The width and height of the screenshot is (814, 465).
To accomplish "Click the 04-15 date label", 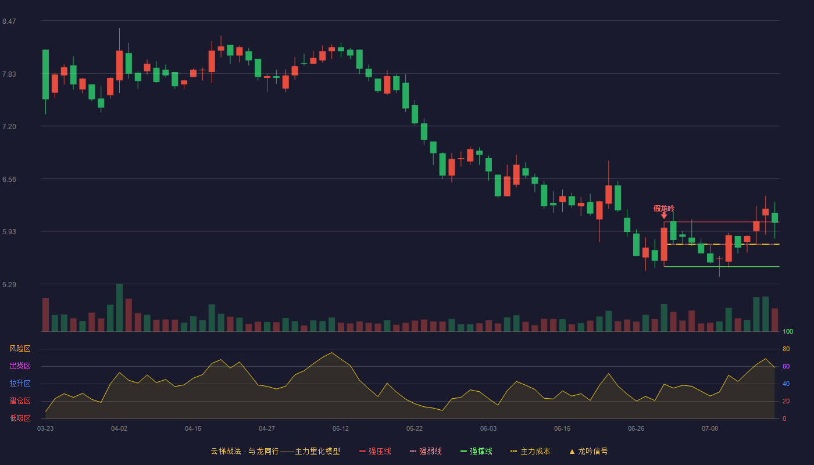I will 193,428.
